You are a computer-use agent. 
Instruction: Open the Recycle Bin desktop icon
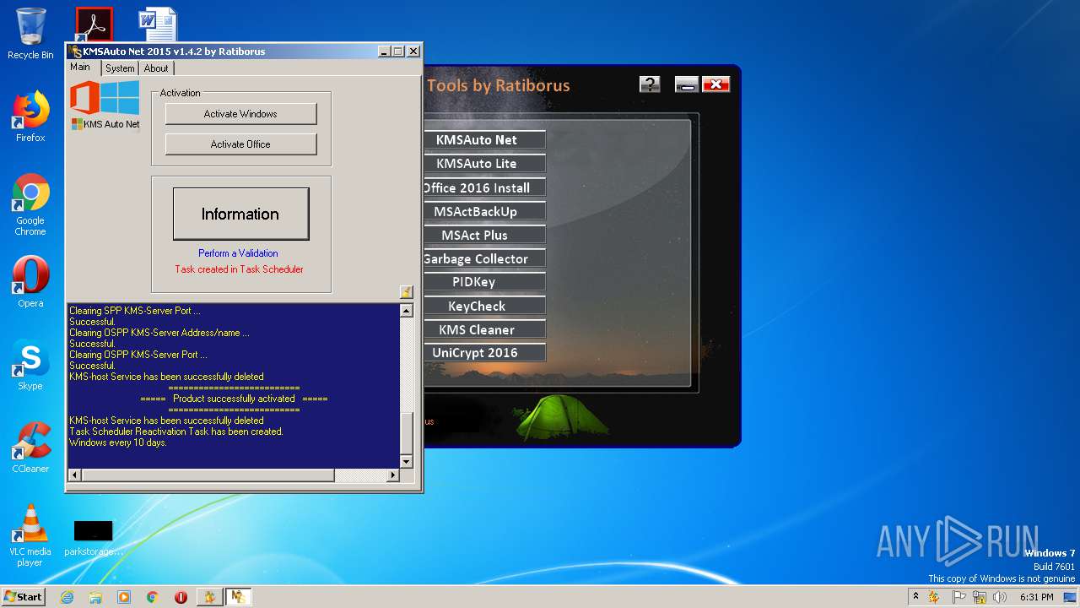coord(30,34)
